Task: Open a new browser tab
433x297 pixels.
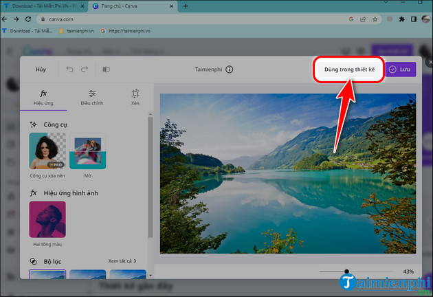Action: coord(186,5)
